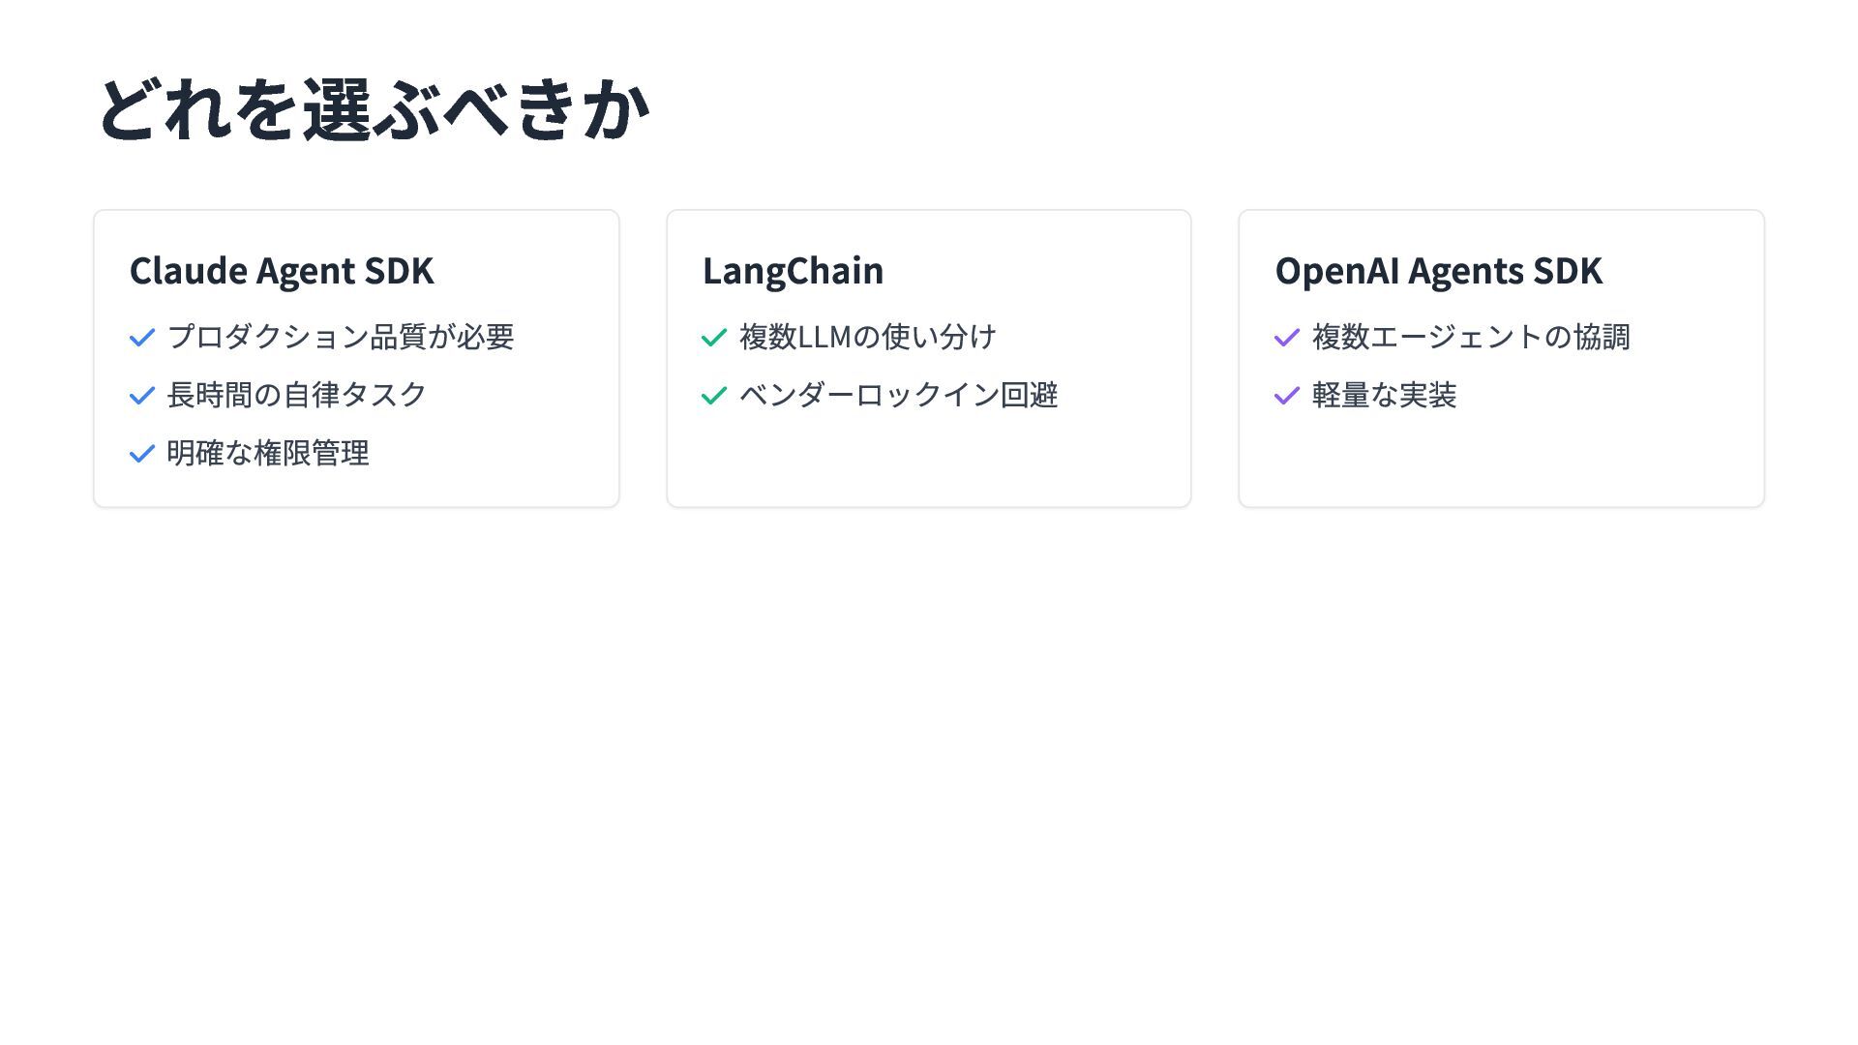Click purple checkmark beside 軽量な実装
The width and height of the screenshot is (1858, 1045).
coord(1287,396)
